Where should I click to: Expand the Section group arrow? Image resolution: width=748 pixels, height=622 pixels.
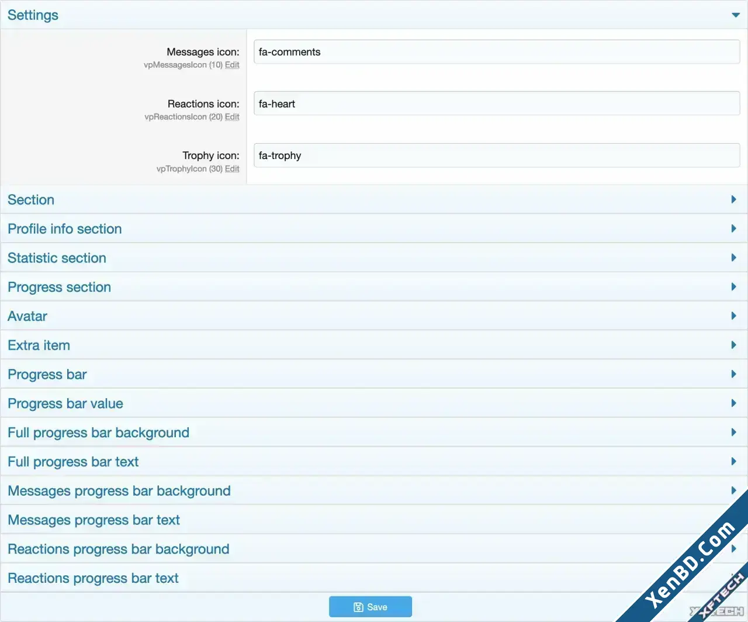[x=734, y=199]
